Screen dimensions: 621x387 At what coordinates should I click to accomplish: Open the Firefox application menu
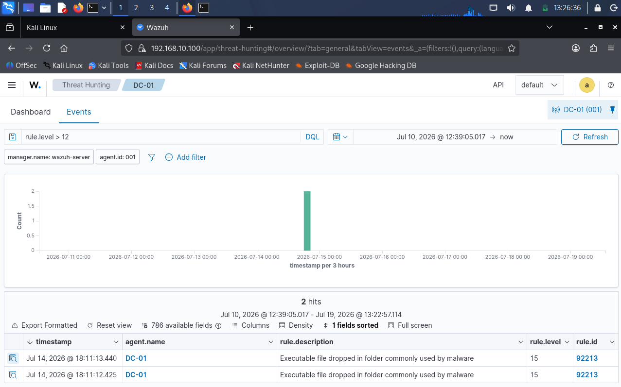tap(611, 48)
